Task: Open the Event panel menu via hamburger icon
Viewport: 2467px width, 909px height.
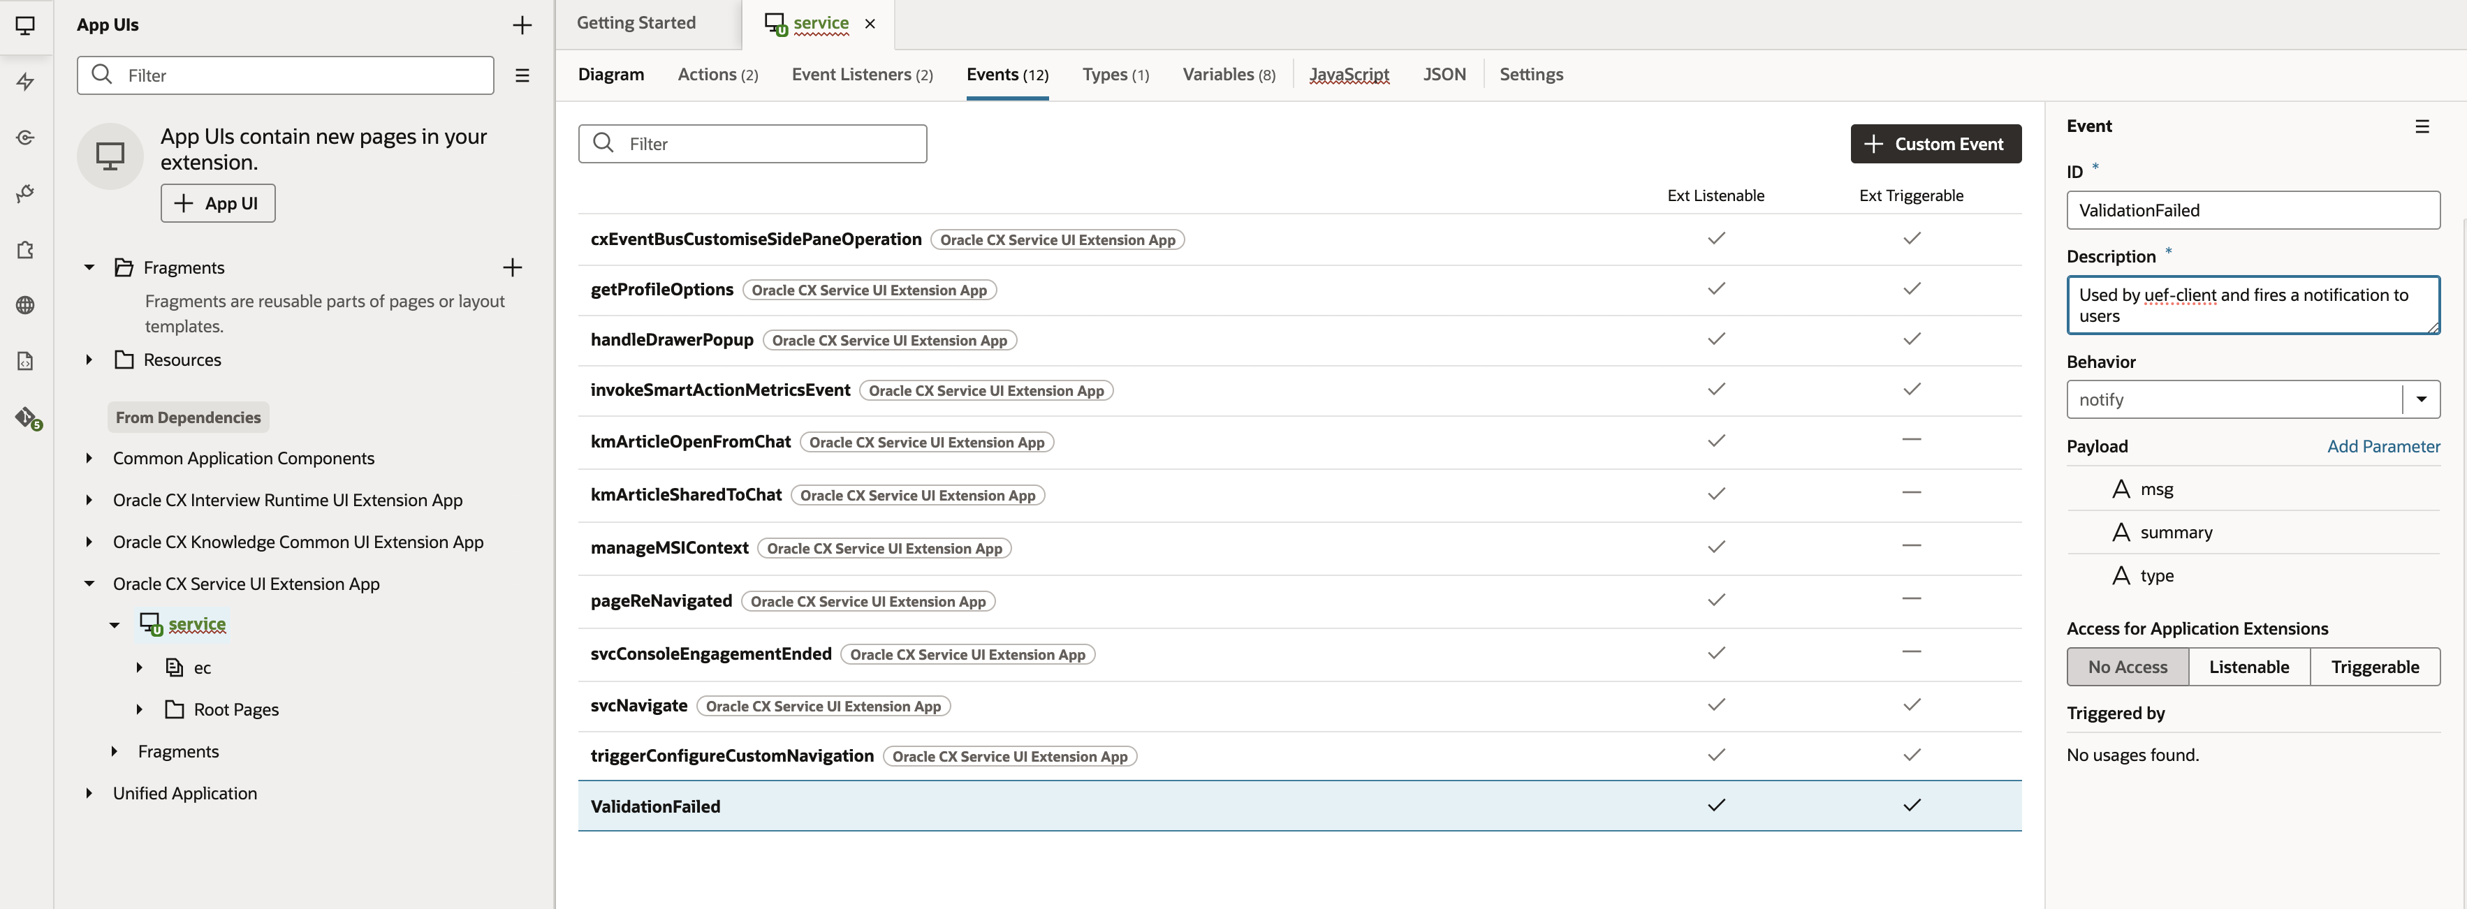Action: (x=2423, y=126)
